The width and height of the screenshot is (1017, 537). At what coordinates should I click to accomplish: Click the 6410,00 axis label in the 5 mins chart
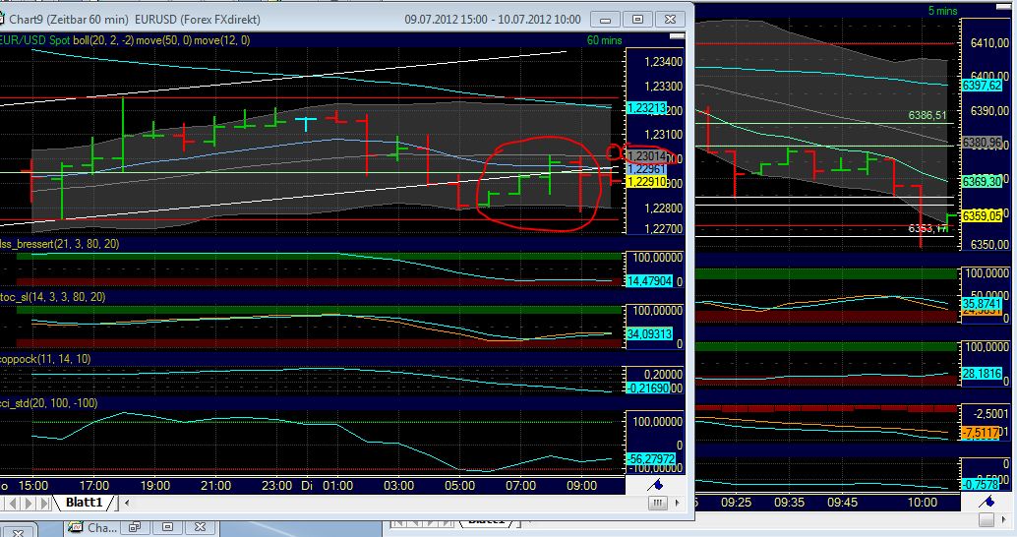click(x=989, y=43)
